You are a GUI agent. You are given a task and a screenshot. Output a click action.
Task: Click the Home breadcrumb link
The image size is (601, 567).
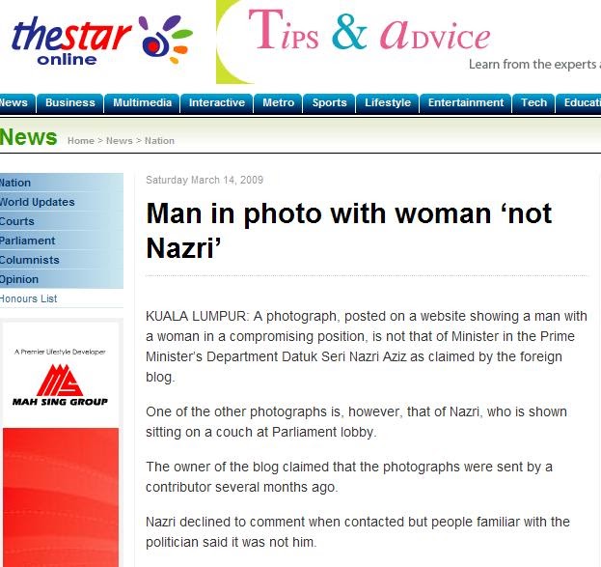coord(81,141)
